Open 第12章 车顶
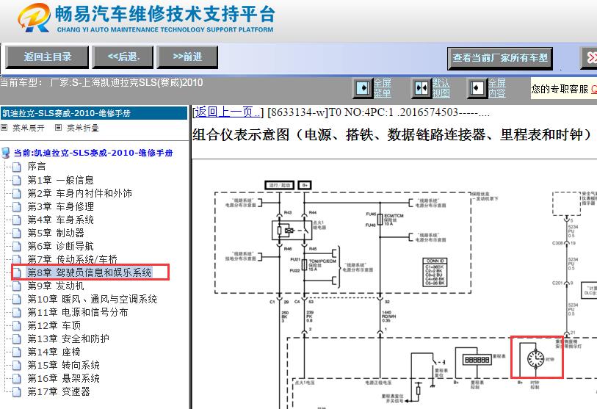 point(54,325)
